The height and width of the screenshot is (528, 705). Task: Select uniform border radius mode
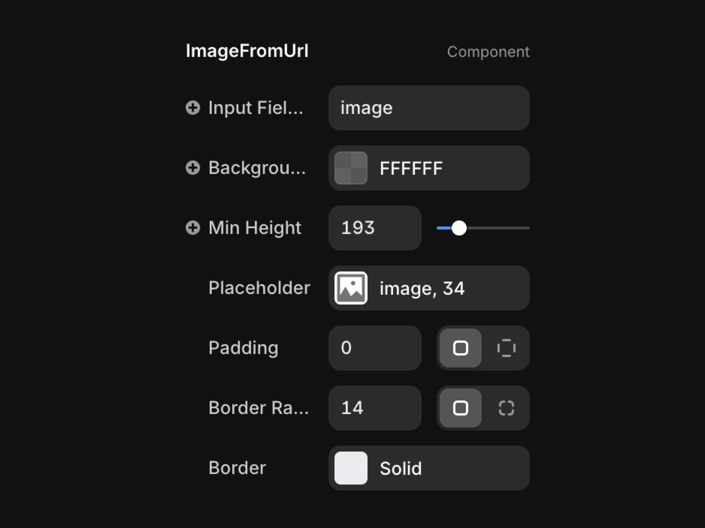[x=460, y=408]
